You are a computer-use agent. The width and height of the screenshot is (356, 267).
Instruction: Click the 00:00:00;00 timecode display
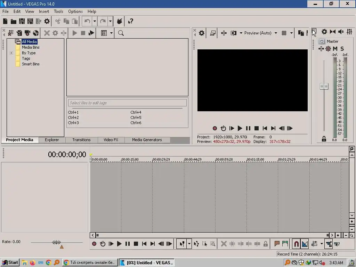(67, 155)
